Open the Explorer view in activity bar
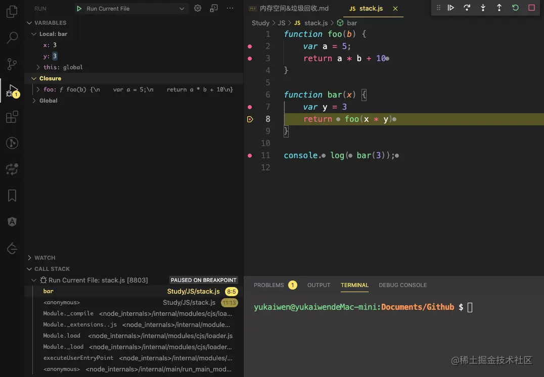This screenshot has width=544, height=377. [12, 12]
